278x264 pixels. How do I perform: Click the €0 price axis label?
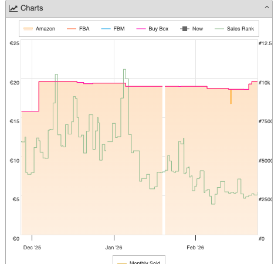click(x=16, y=239)
